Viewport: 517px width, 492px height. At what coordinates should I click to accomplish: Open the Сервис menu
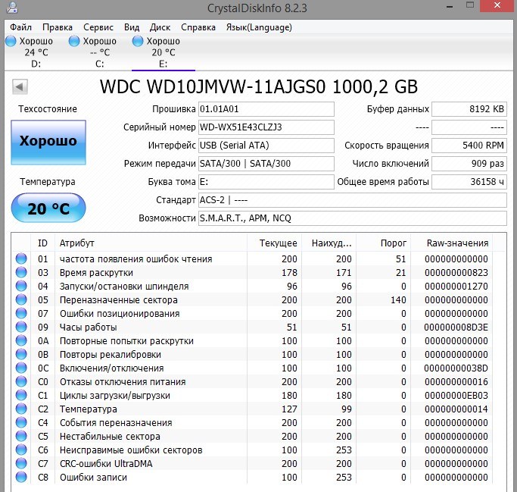(x=98, y=27)
